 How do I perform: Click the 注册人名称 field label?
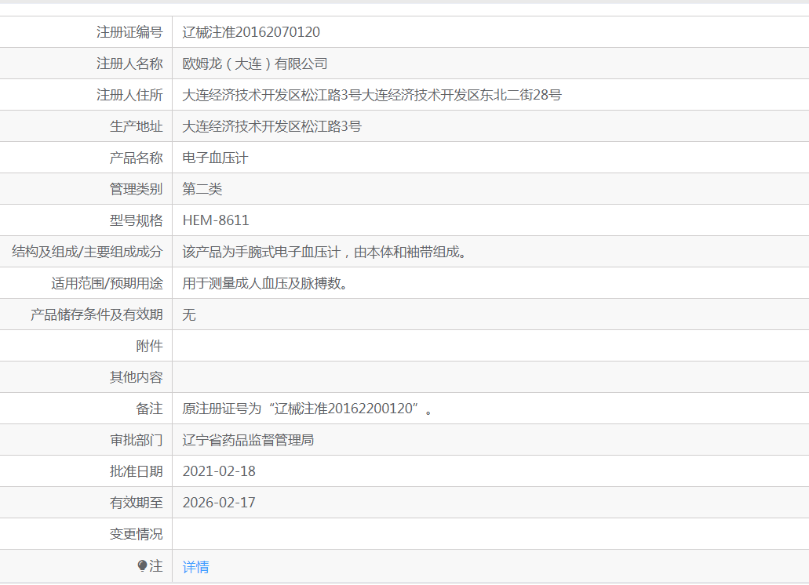(x=129, y=64)
